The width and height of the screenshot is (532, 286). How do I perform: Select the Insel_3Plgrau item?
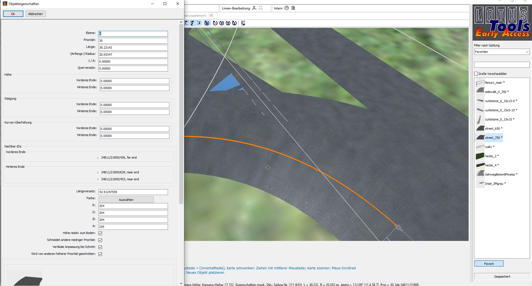pos(491,184)
